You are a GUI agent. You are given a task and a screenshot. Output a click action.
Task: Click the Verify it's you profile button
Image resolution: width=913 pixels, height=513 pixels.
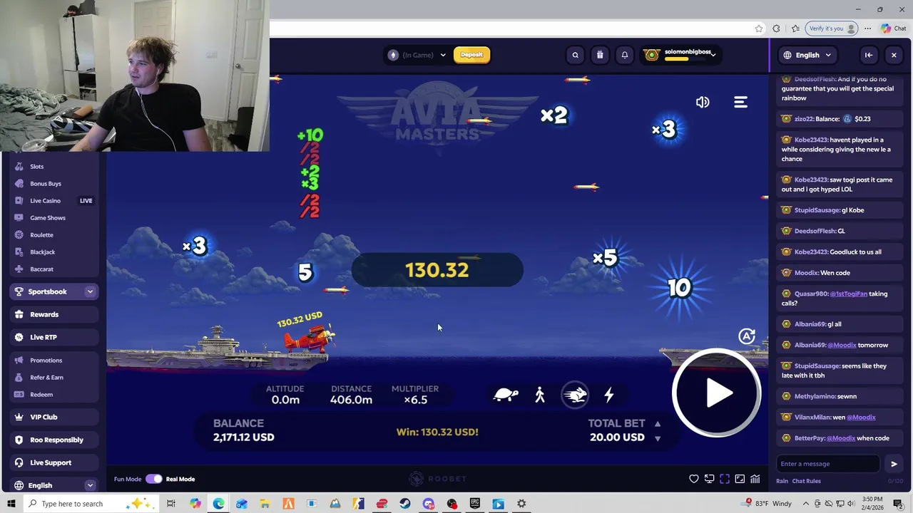click(831, 28)
